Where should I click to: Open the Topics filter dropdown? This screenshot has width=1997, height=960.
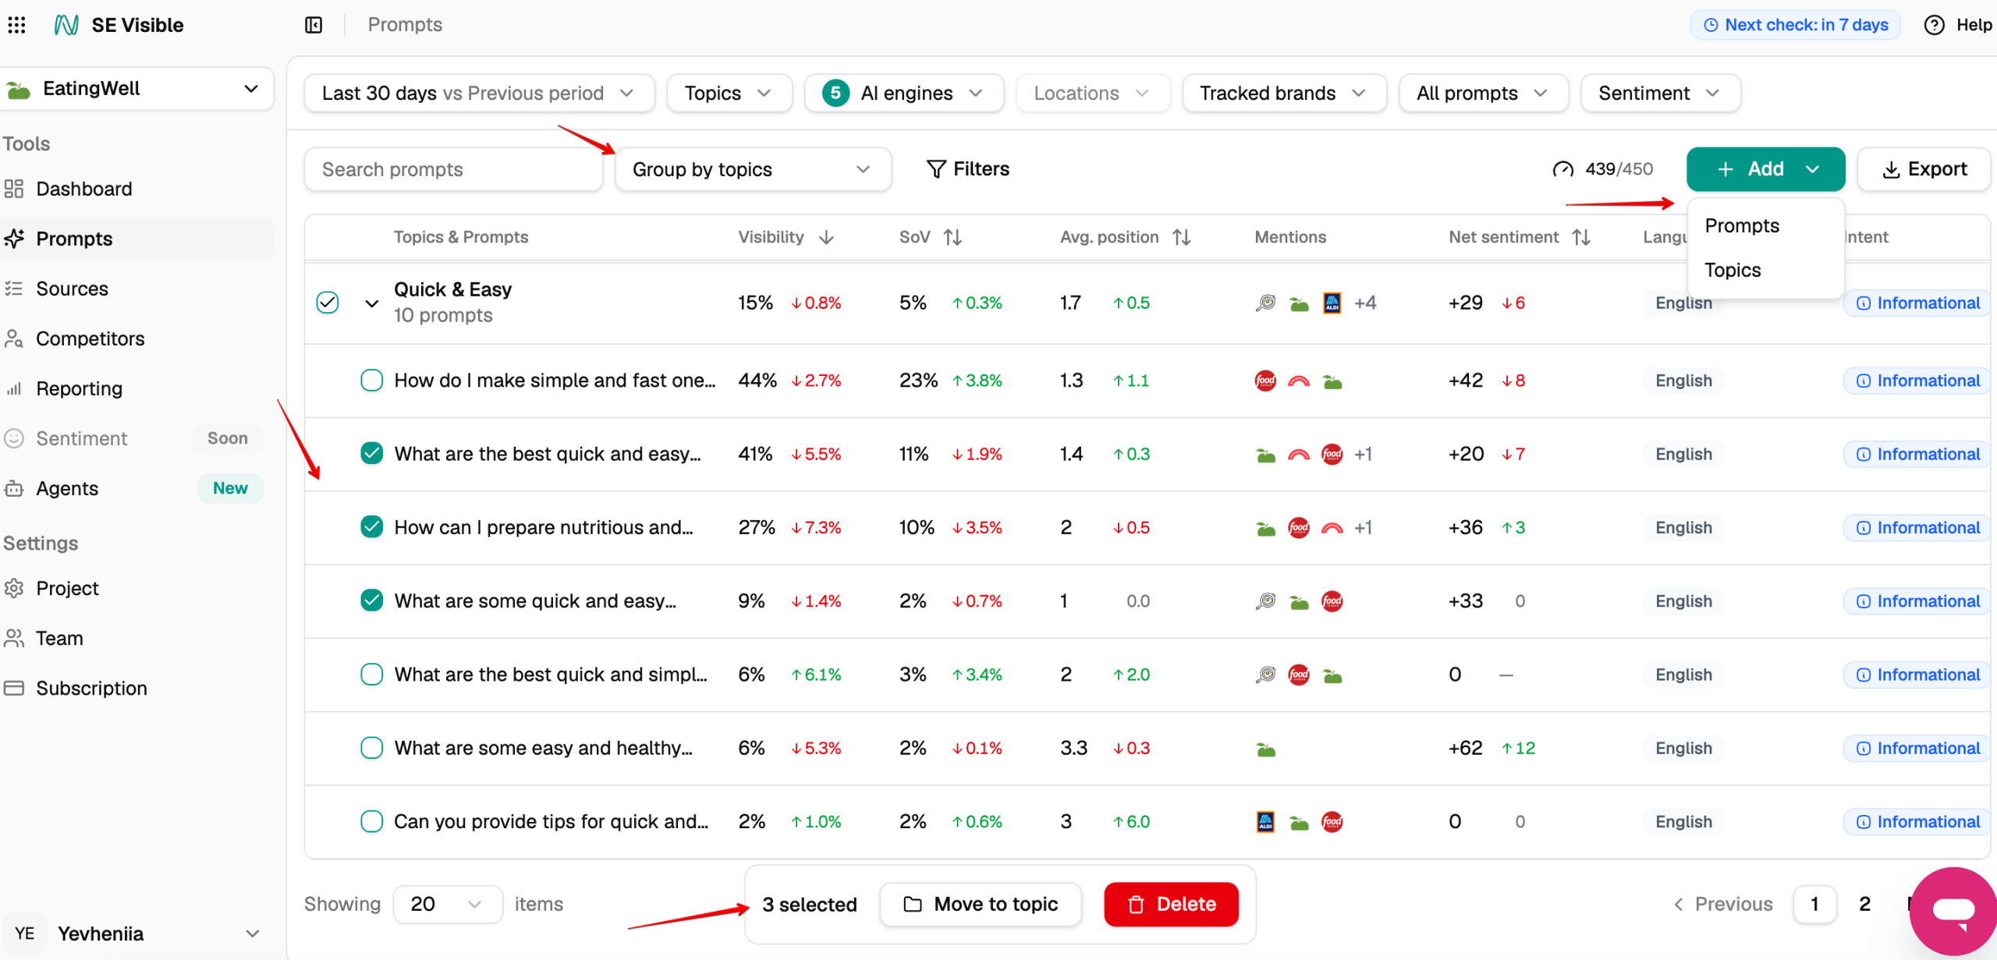(x=729, y=94)
